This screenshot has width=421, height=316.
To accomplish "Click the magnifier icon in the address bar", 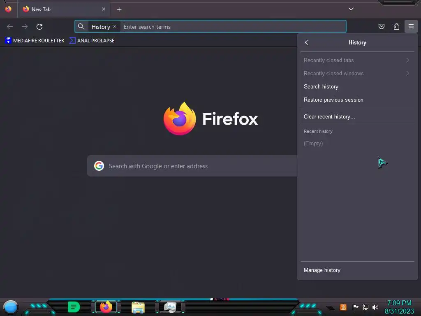I will (x=81, y=26).
